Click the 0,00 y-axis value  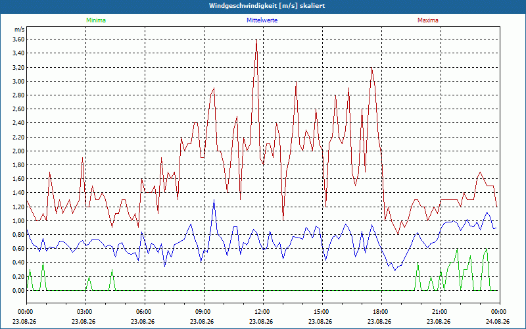click(x=19, y=291)
